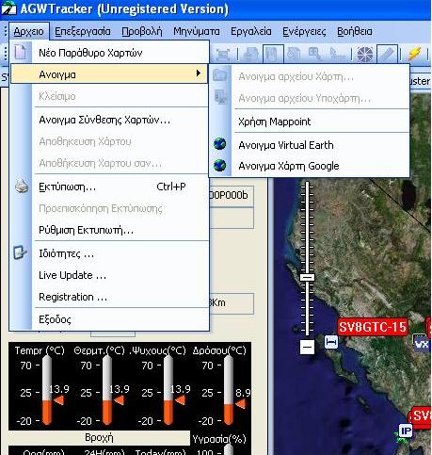Click the globe icon for Χάρτη Google
432x455 pixels.
pos(220,165)
